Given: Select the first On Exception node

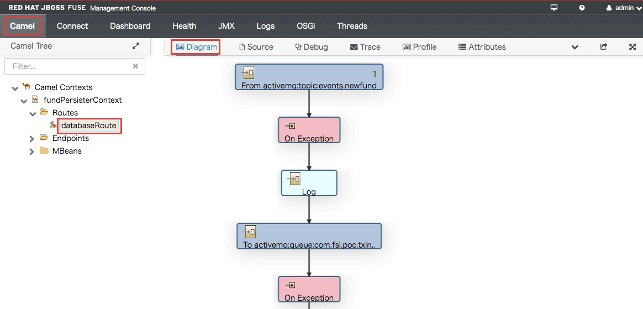Looking at the screenshot, I should click(309, 130).
